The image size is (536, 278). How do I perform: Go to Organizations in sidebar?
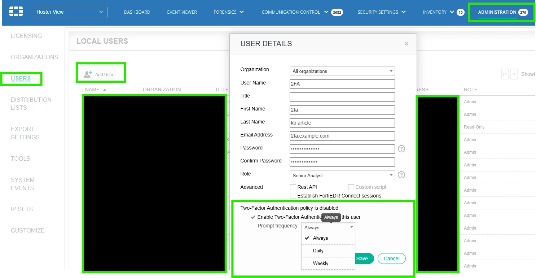(34, 57)
